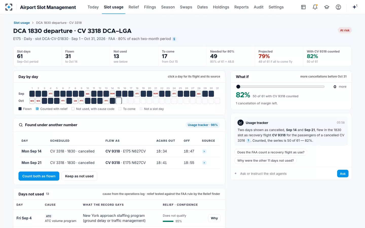Click the CV 9318 flew-as cell for Sep 14
This screenshot has width=365, height=228.
(125, 151)
